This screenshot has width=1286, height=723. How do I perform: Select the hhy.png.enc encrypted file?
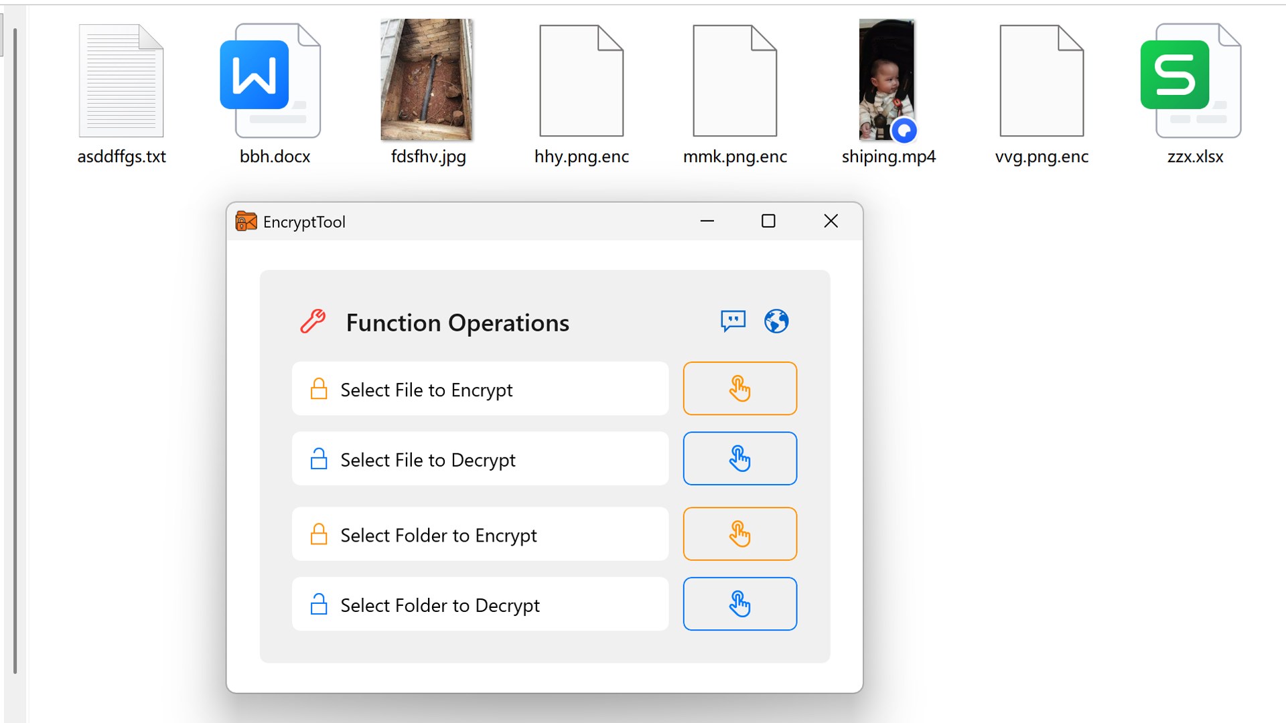pos(581,82)
